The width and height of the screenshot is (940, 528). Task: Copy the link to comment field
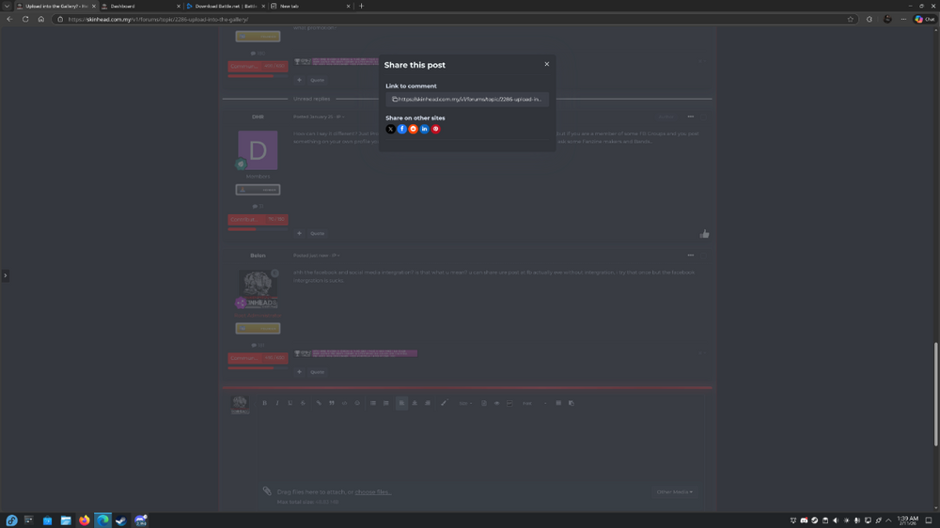467,99
